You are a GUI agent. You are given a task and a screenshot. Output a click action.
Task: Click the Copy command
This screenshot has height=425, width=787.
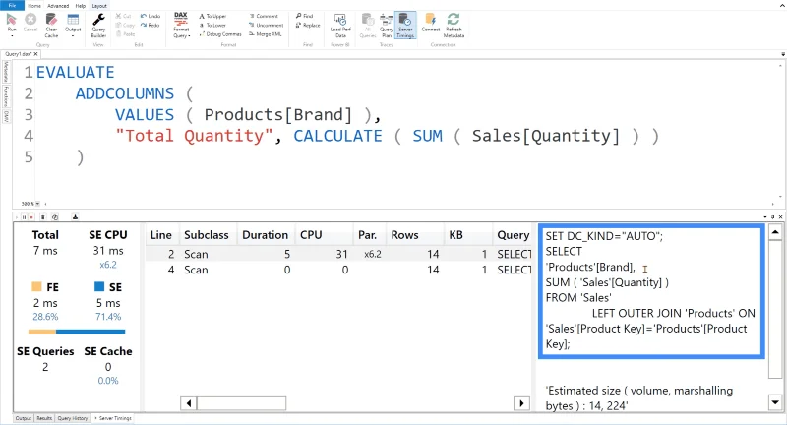click(x=125, y=26)
